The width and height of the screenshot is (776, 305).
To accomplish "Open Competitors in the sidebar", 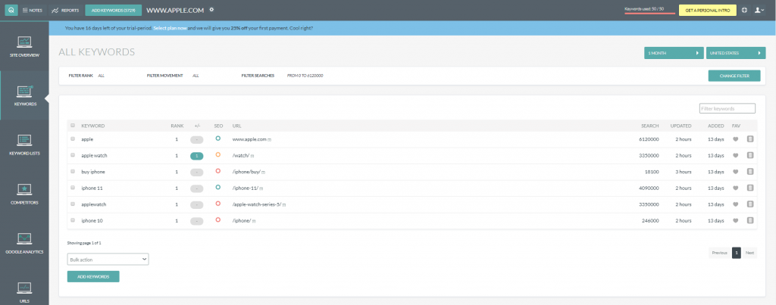I will [x=24, y=194].
